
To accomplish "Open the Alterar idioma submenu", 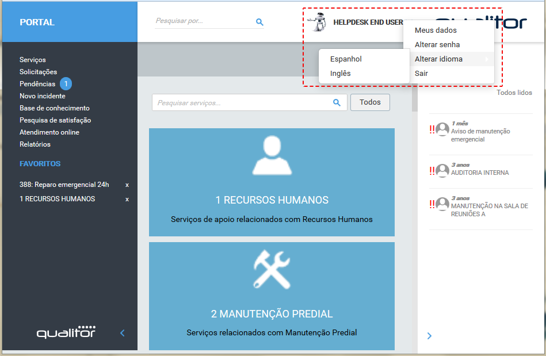I will tap(439, 59).
